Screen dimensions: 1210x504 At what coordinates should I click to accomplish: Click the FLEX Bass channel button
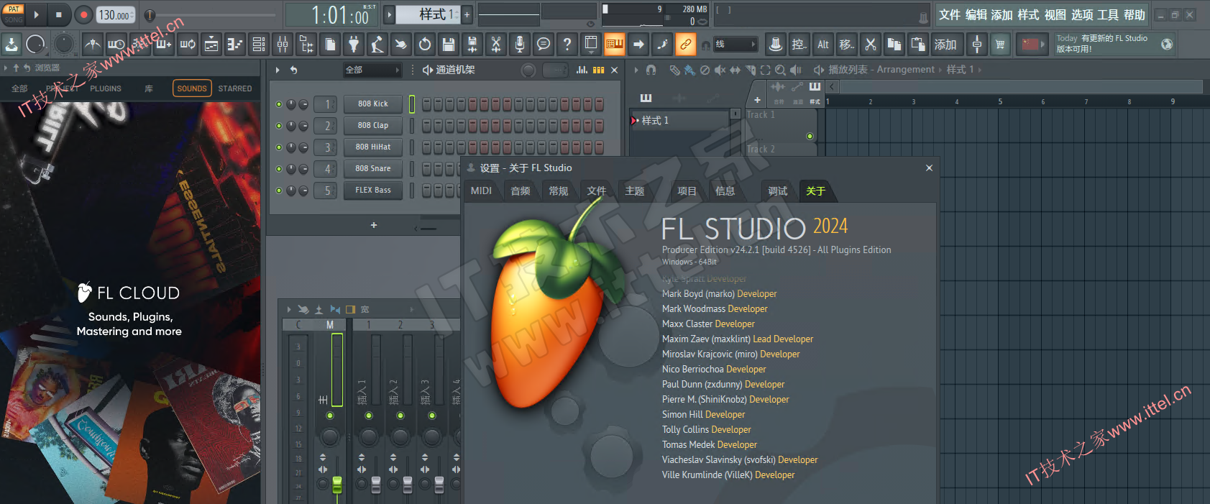pos(373,191)
